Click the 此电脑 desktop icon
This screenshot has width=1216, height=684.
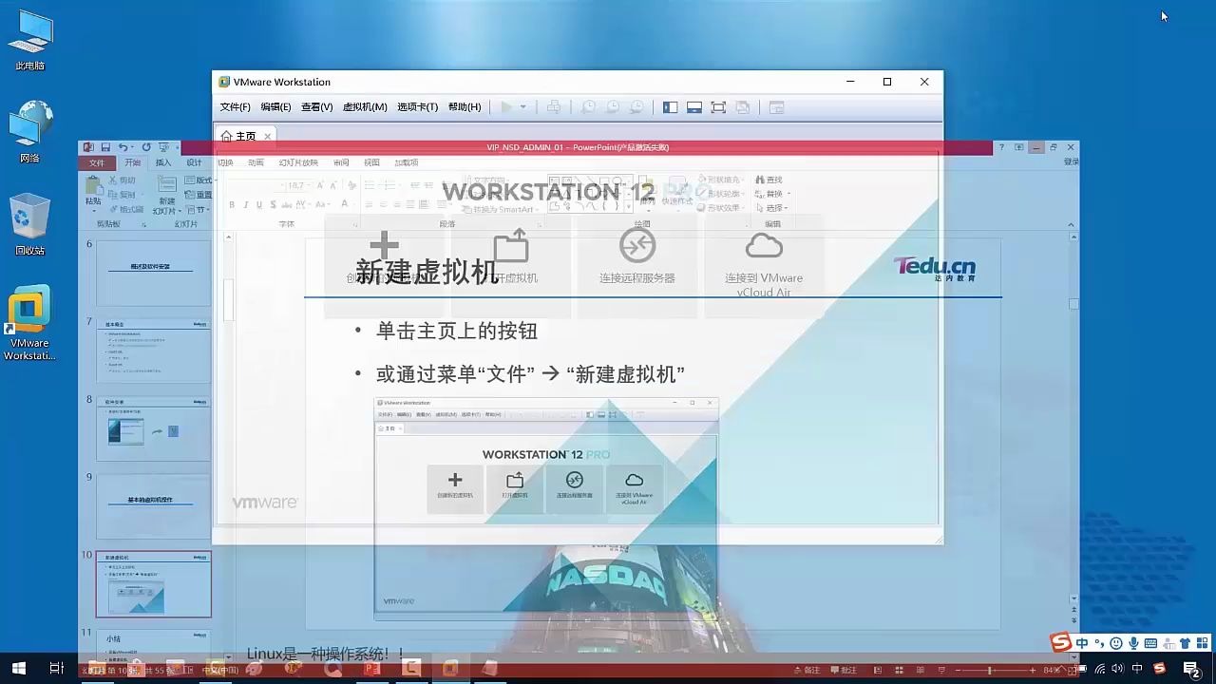[x=29, y=41]
